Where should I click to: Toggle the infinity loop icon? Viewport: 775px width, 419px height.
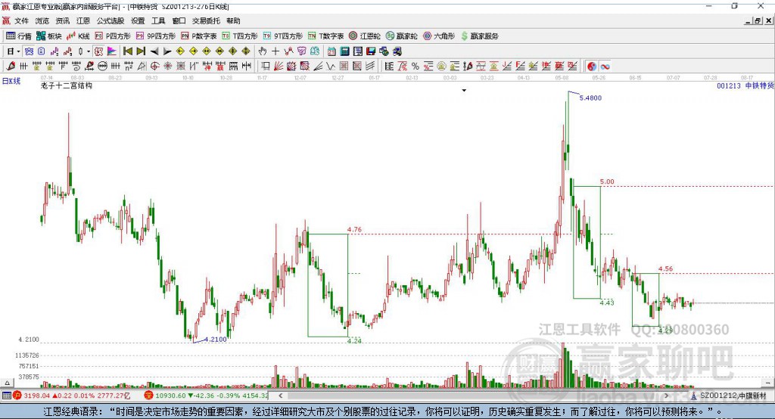tap(605, 66)
